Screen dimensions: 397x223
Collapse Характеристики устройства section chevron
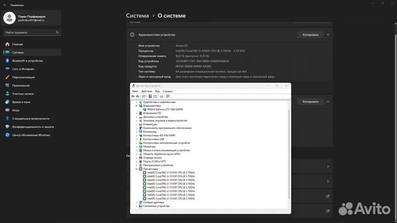pos(328,35)
